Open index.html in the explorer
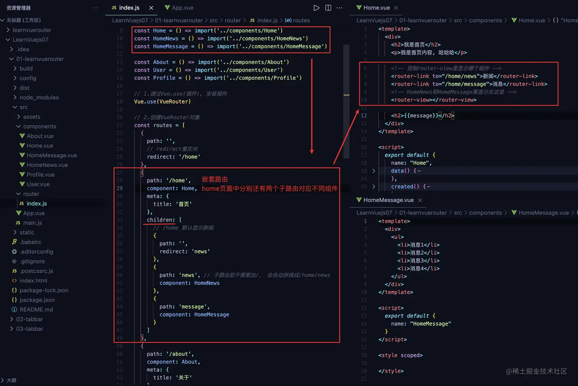Image resolution: width=578 pixels, height=386 pixels. pyautogui.click(x=33, y=281)
